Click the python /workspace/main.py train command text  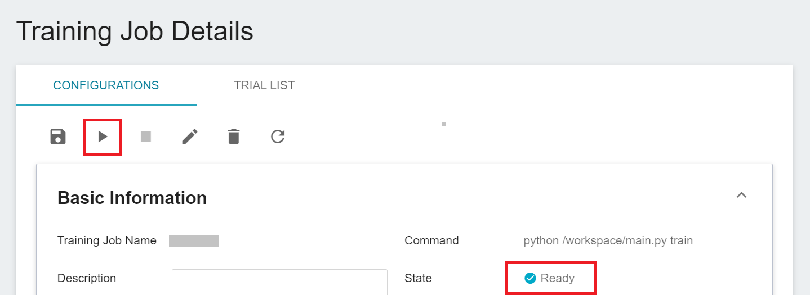(x=608, y=240)
